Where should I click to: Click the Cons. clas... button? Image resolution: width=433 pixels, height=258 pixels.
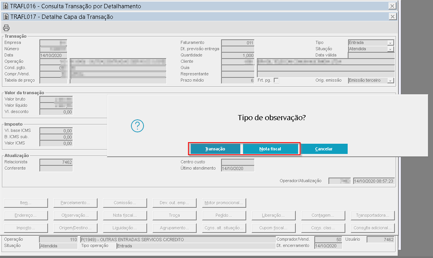(323, 228)
